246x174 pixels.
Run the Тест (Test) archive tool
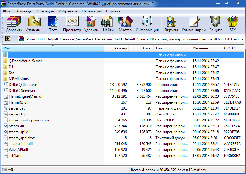pyautogui.click(x=53, y=24)
